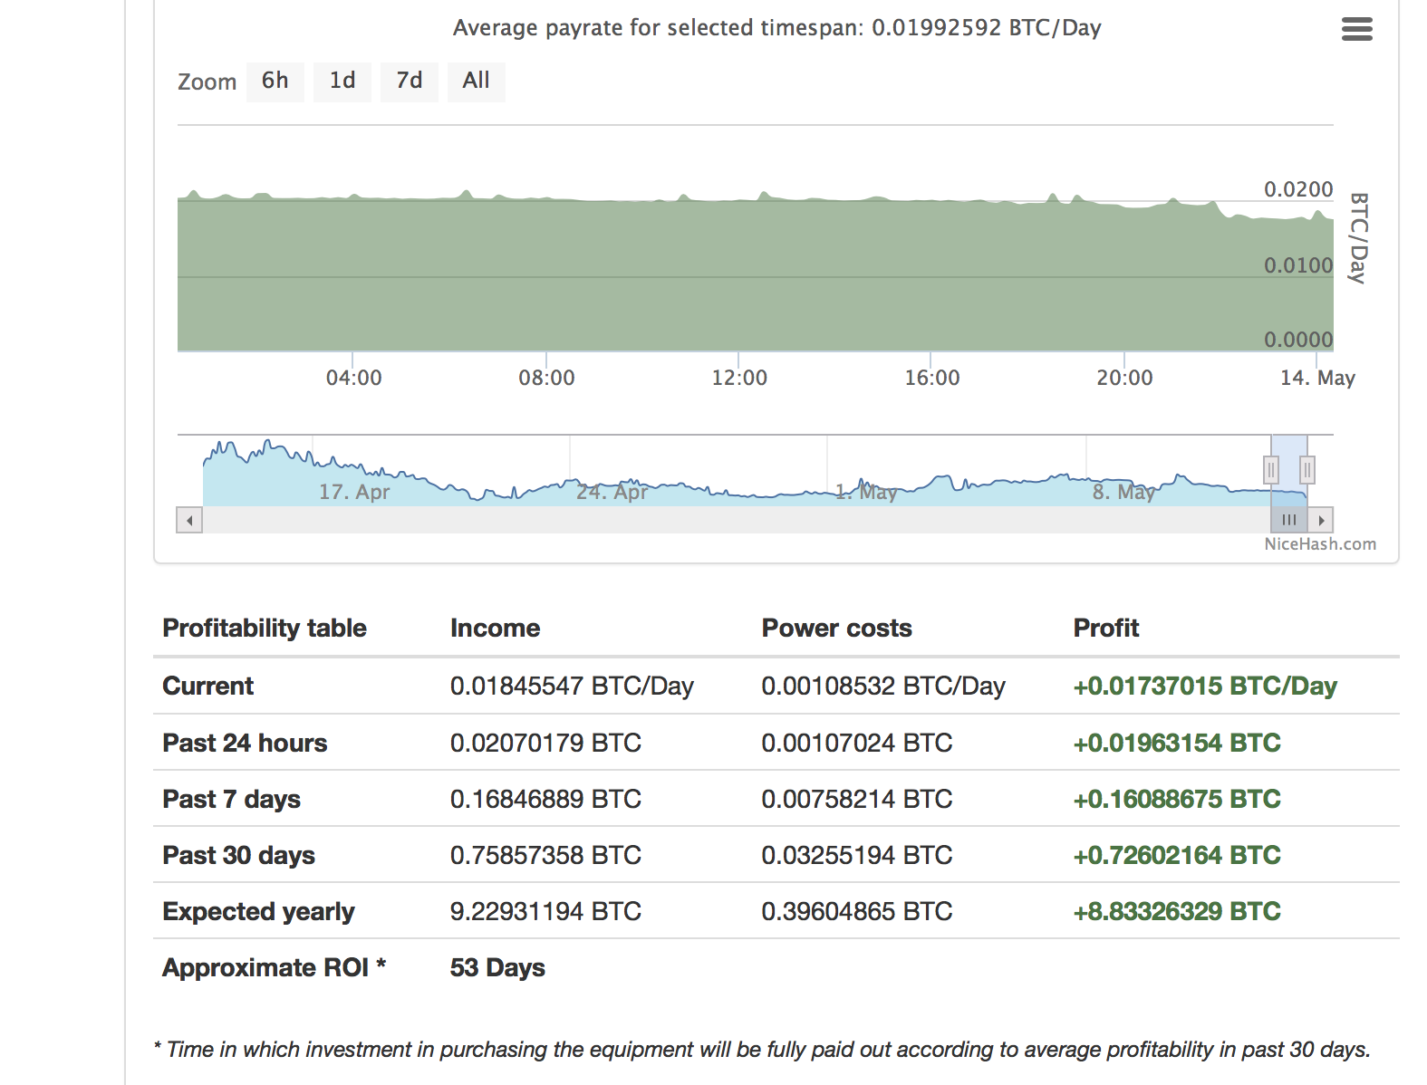The height and width of the screenshot is (1085, 1427).
Task: Click the Expected yearly income 9.22931194 BTC
Action: click(545, 911)
